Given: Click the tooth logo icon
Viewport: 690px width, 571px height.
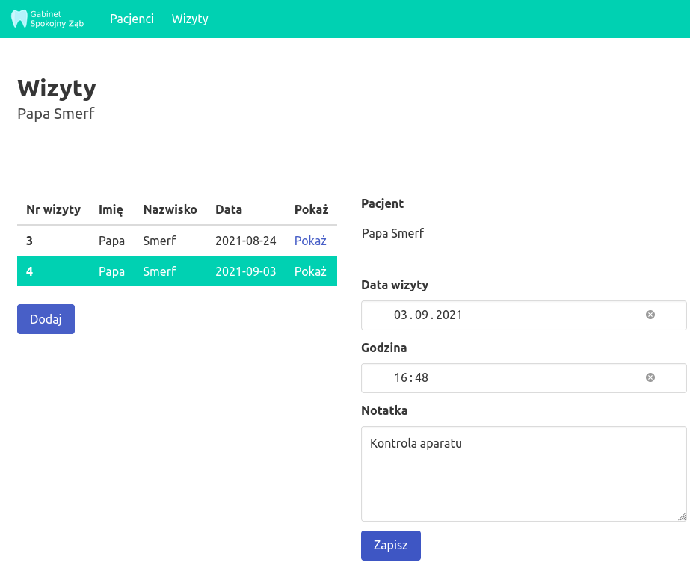Looking at the screenshot, I should pyautogui.click(x=19, y=19).
